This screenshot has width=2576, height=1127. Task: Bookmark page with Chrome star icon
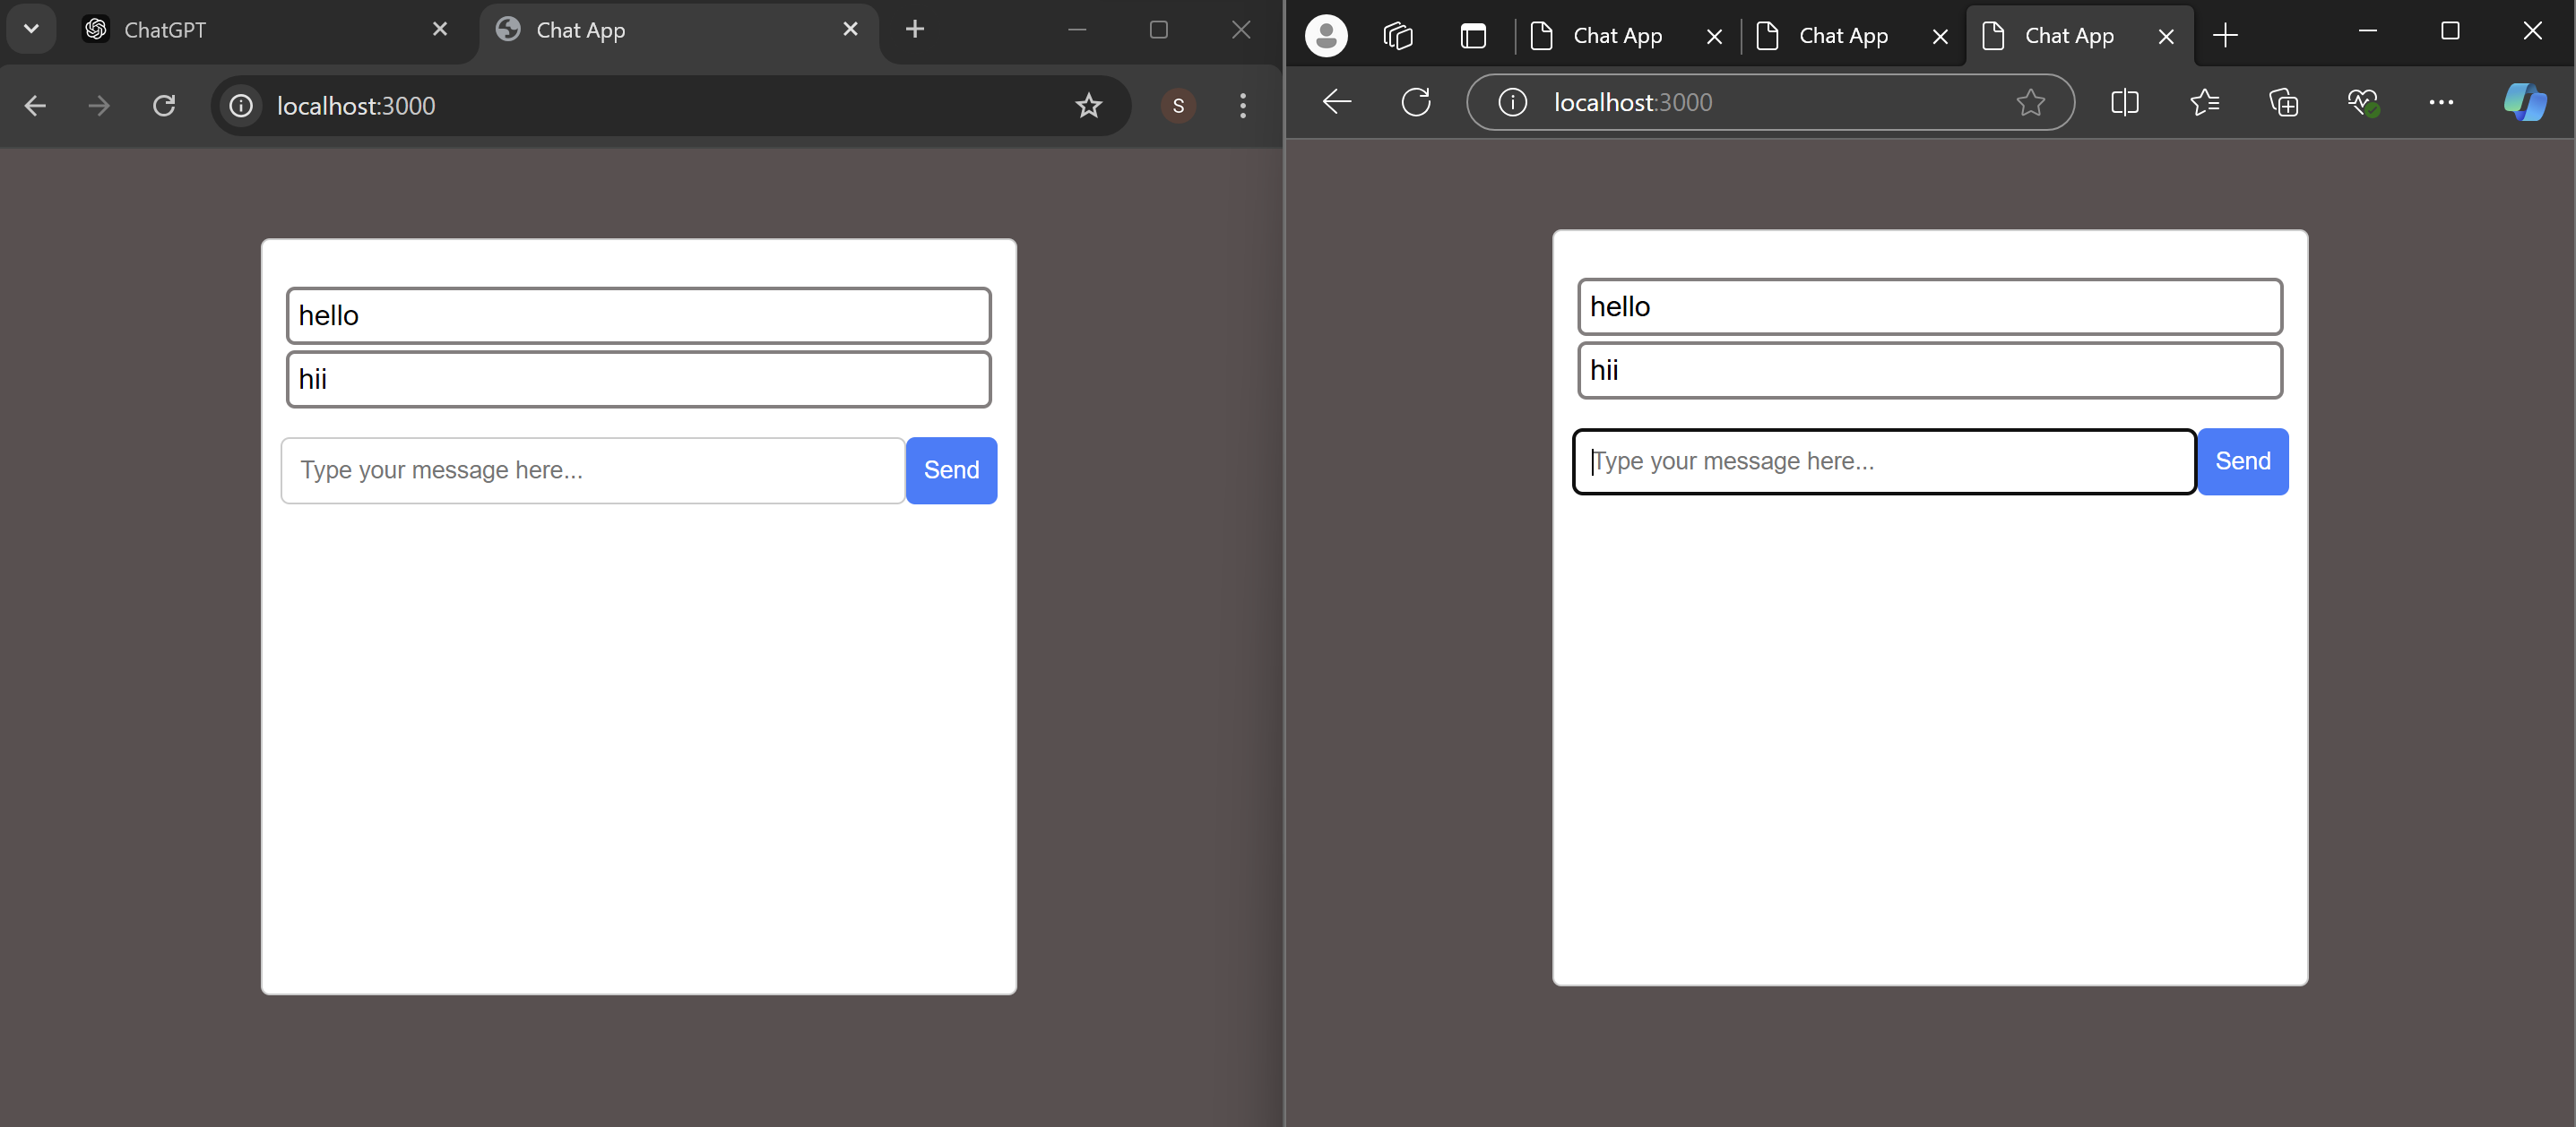click(x=1088, y=106)
